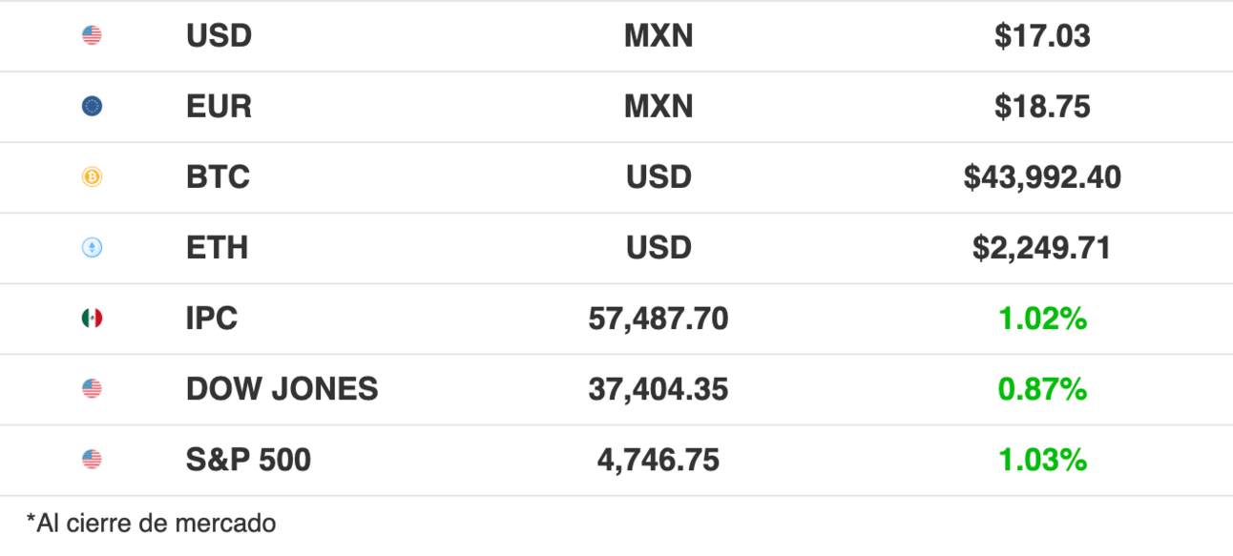Select the ETH ticker label
Viewport: 1233px width, 556px height.
tap(217, 248)
